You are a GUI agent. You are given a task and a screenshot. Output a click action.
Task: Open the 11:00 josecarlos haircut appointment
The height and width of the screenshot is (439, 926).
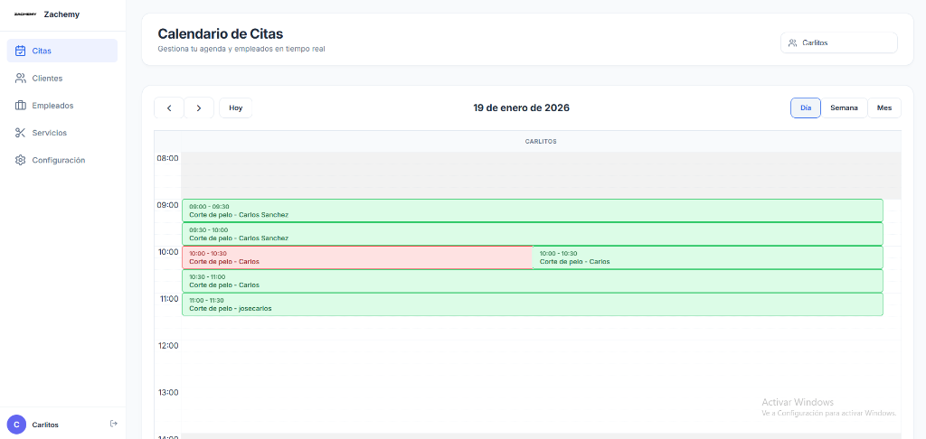[x=532, y=304]
